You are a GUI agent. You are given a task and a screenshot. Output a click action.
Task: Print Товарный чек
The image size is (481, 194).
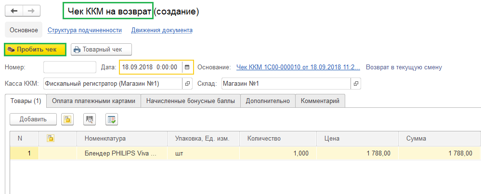[x=102, y=50]
